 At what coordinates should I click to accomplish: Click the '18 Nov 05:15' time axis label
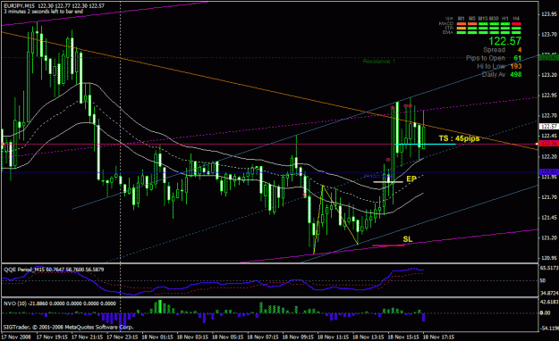tap(227, 337)
